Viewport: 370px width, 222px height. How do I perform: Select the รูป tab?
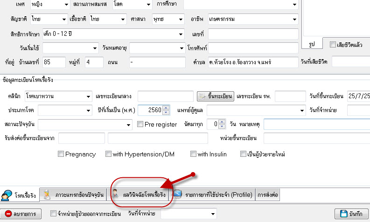point(313,45)
